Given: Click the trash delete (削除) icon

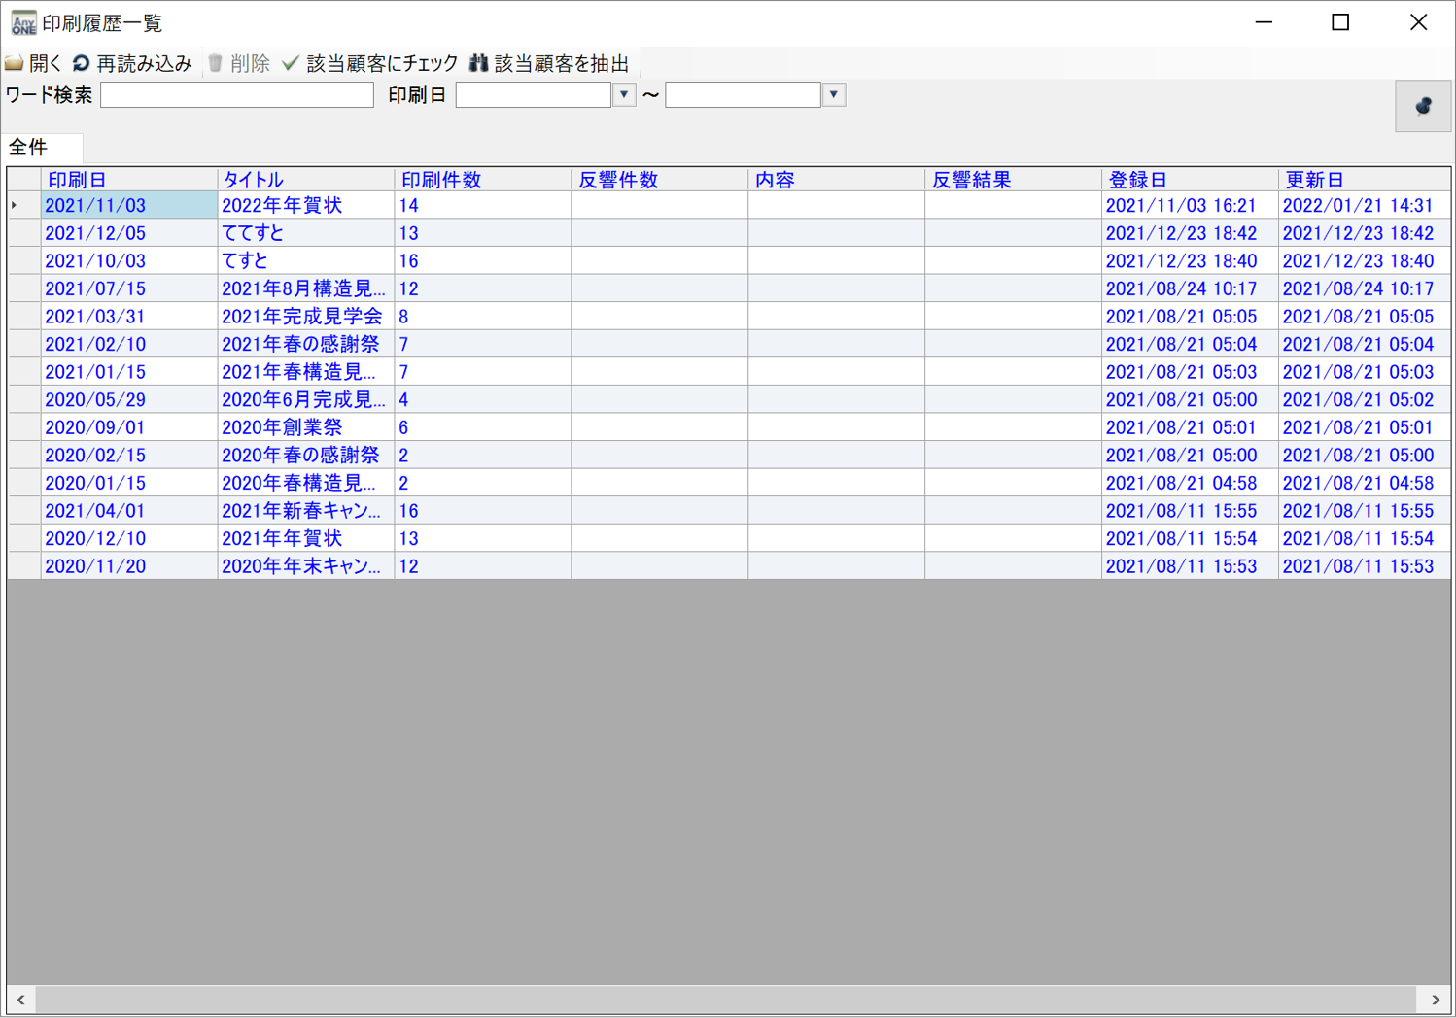Looking at the screenshot, I should pos(216,64).
